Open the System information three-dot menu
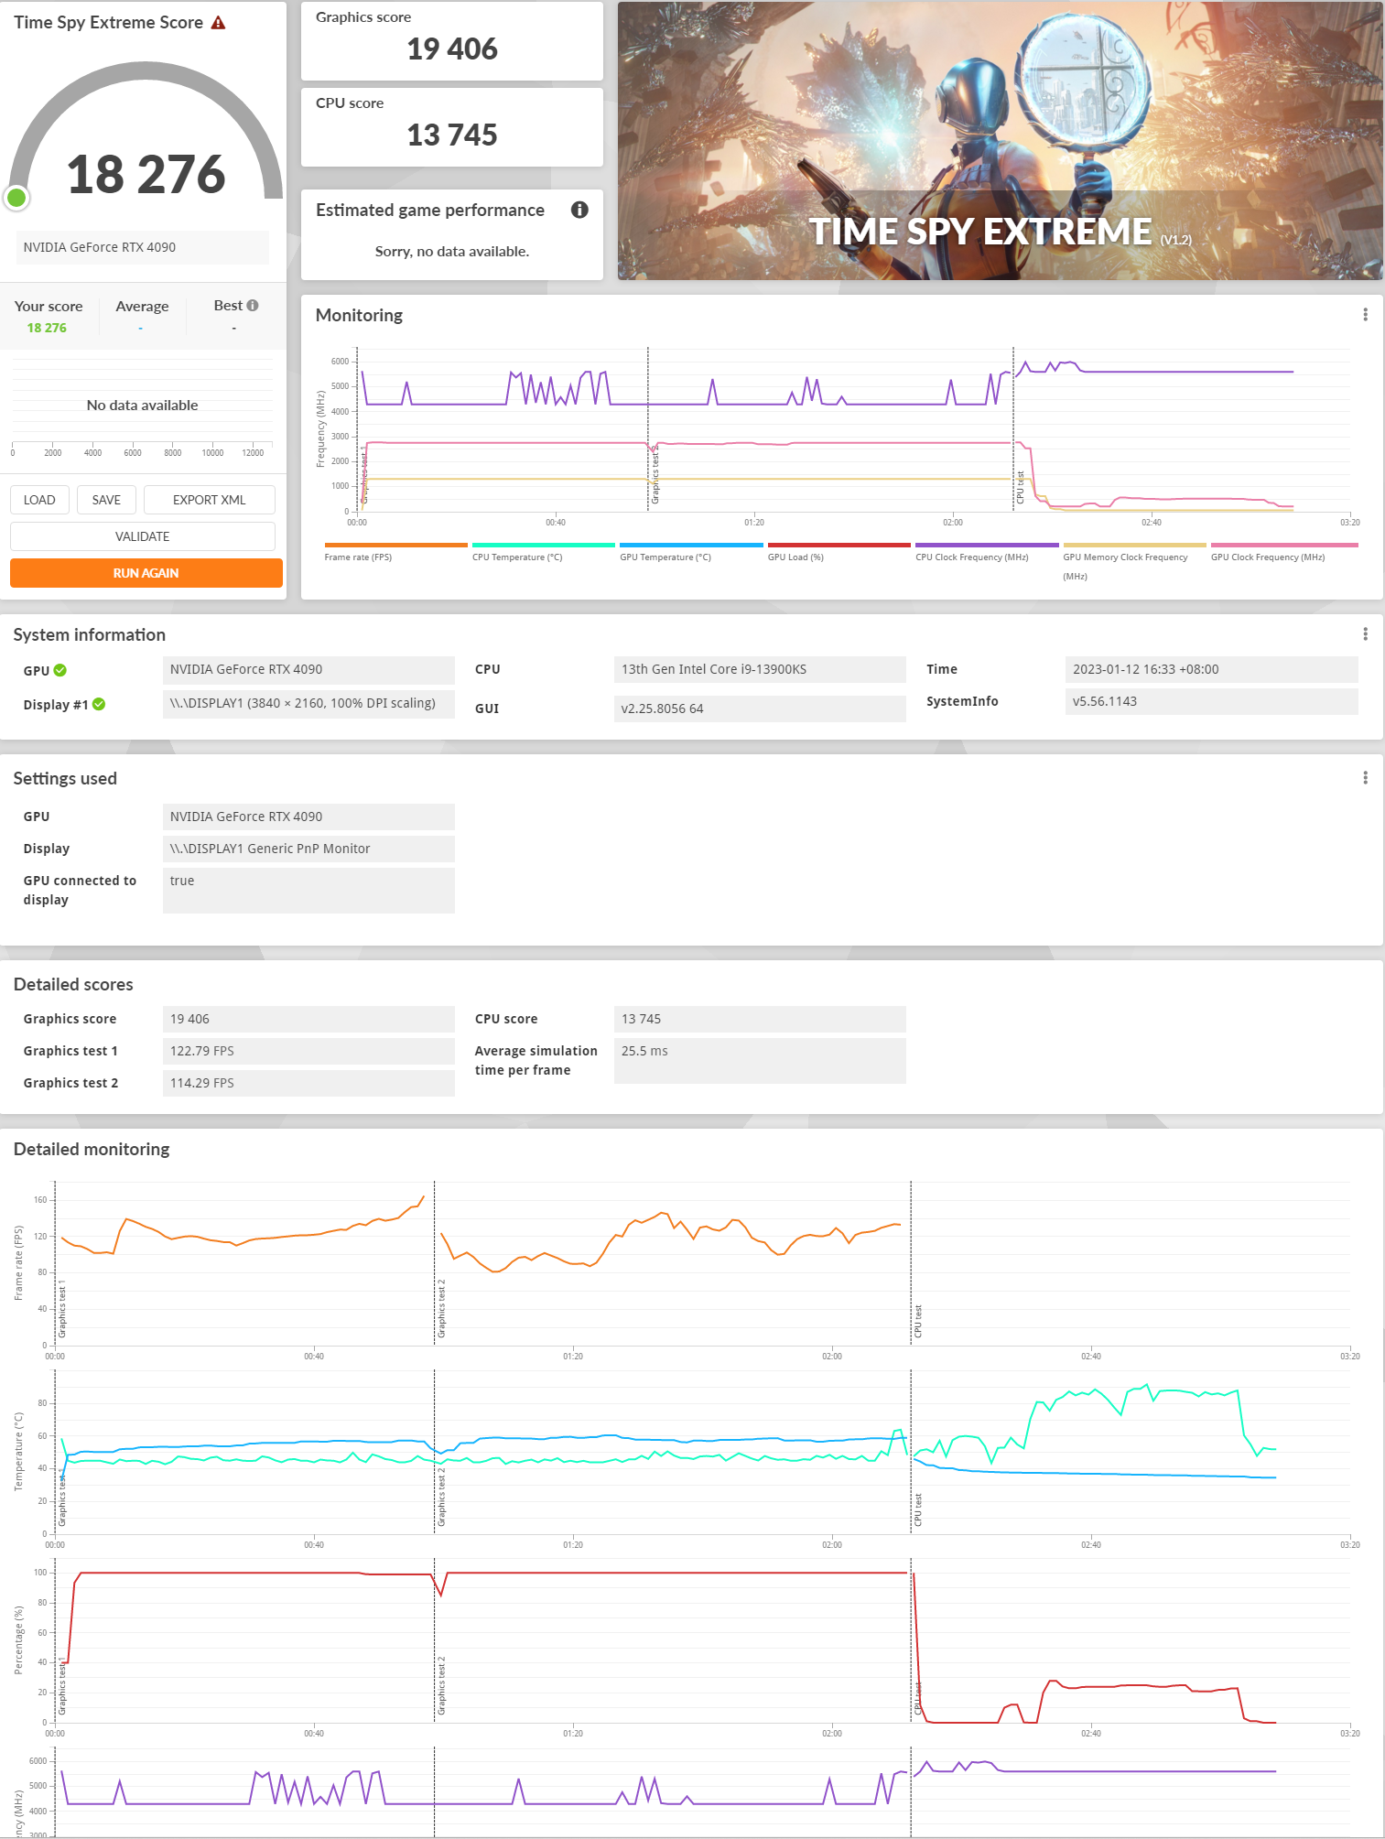Viewport: 1385px width, 1839px height. (x=1365, y=633)
